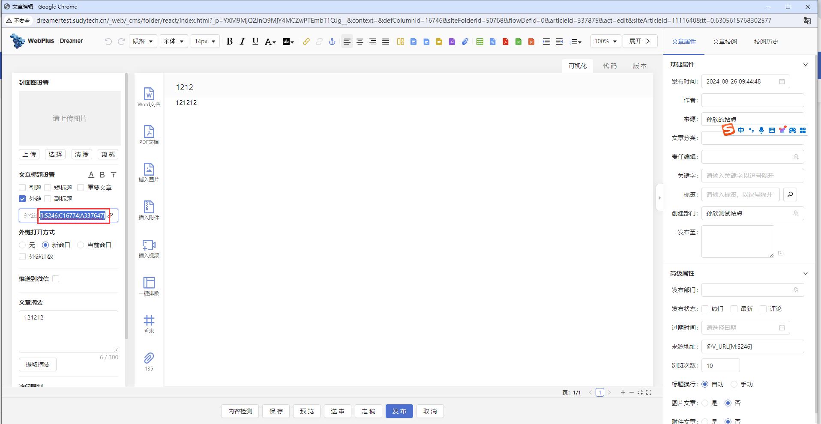Click 插入视频 icon
This screenshot has height=424, width=821.
[x=149, y=248]
